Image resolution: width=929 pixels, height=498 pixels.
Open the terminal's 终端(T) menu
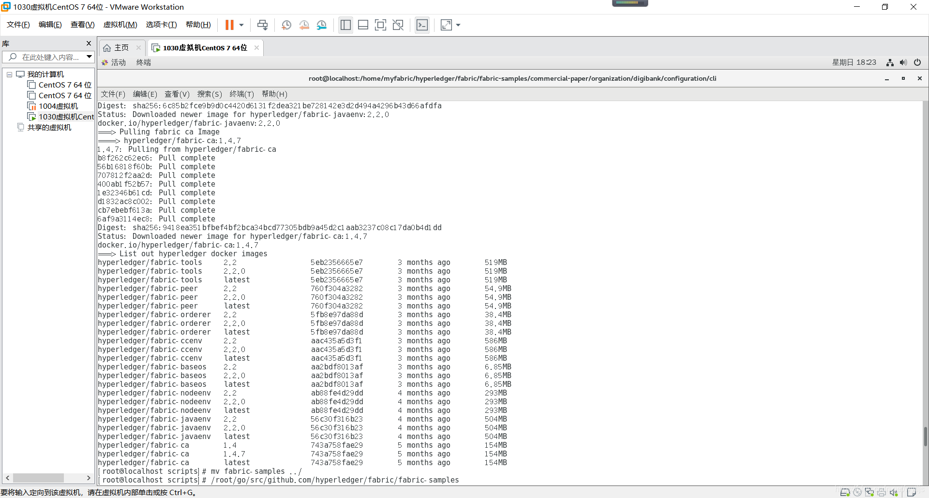click(x=241, y=94)
